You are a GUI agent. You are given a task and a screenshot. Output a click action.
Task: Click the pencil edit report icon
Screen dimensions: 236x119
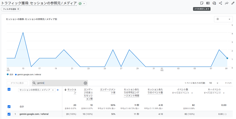click(x=233, y=3)
